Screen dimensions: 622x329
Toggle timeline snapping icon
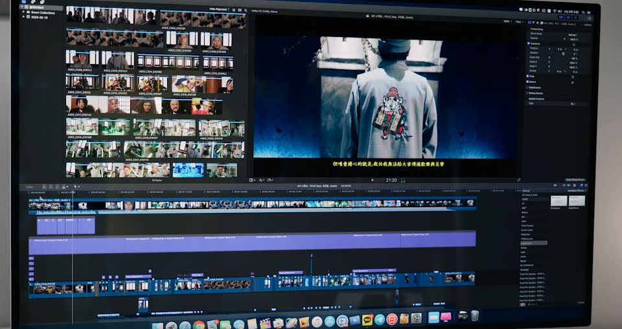(569, 185)
